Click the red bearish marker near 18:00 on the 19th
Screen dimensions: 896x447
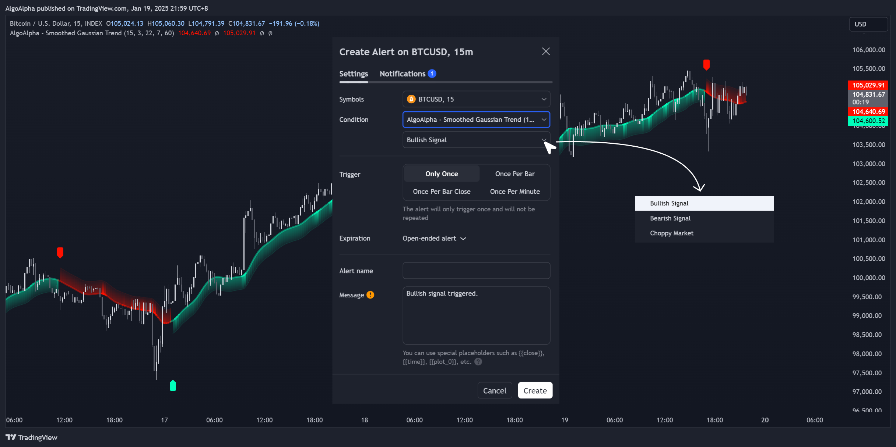click(706, 65)
